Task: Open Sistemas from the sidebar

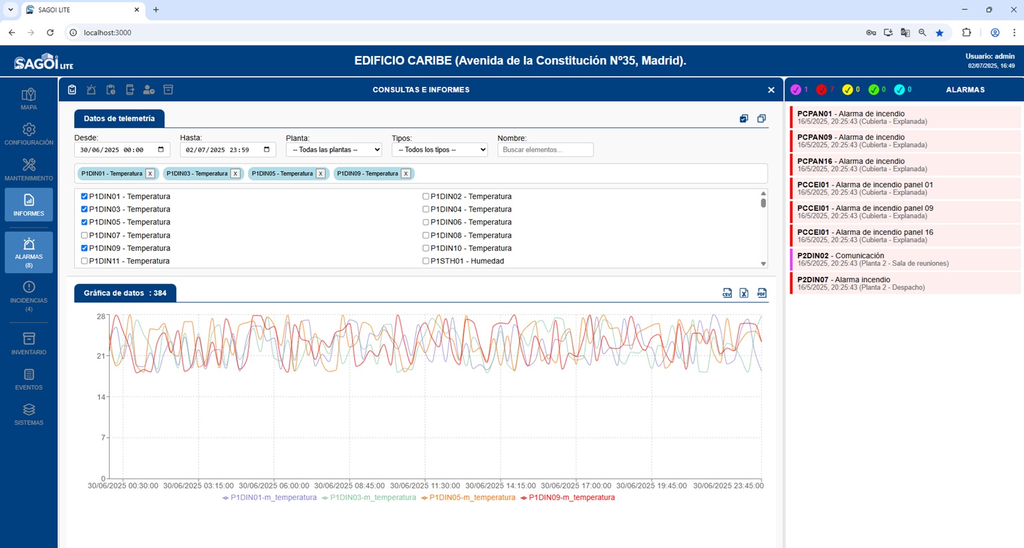Action: coord(29,414)
